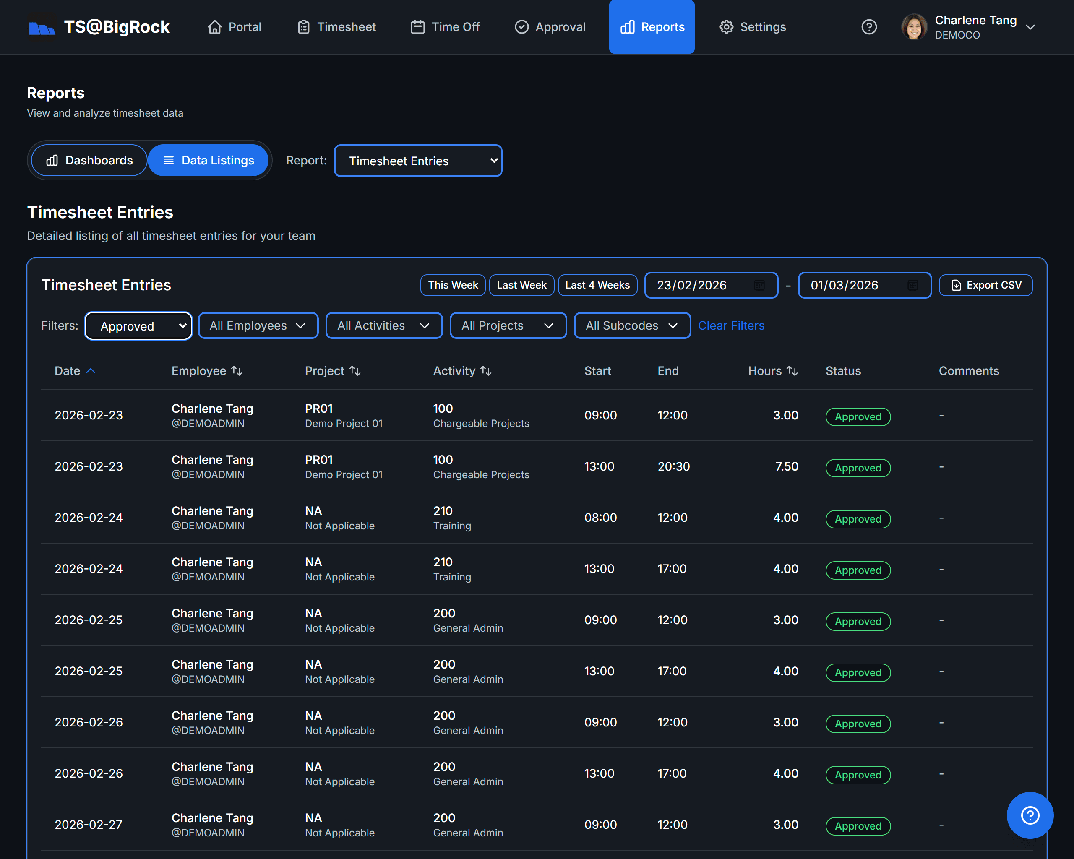
Task: Change the Approved status filter
Action: (138, 325)
